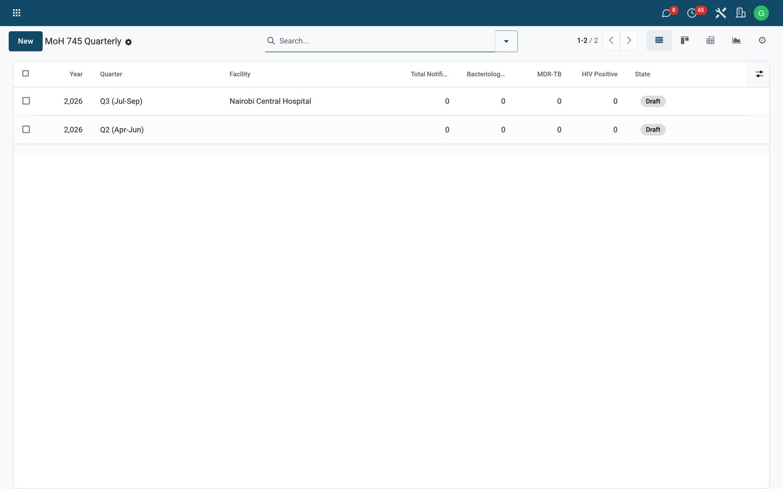Click Q3 (Jul-Sep) quarter cell

click(121, 101)
